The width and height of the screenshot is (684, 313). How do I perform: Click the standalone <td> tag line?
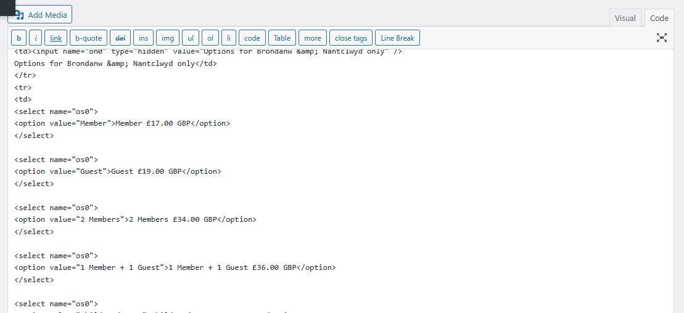pyautogui.click(x=23, y=99)
